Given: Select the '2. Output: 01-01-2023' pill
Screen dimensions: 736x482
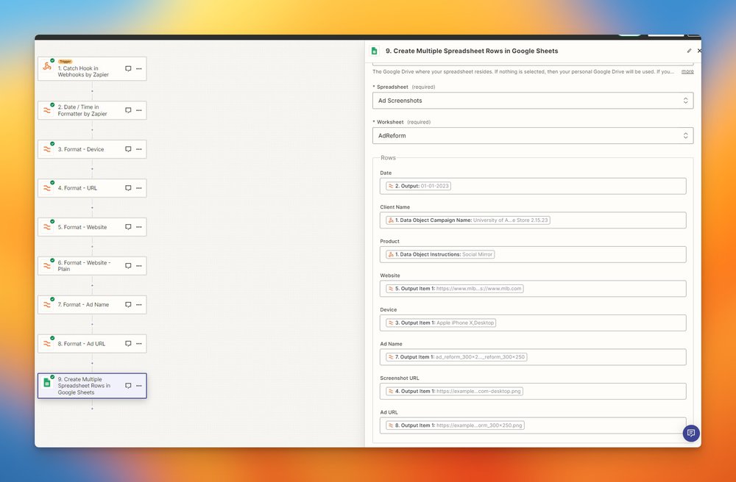Looking at the screenshot, I should [418, 186].
